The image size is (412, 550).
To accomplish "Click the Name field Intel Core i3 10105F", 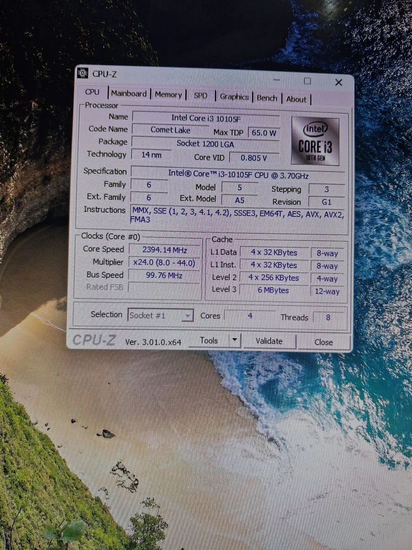I will click(206, 118).
